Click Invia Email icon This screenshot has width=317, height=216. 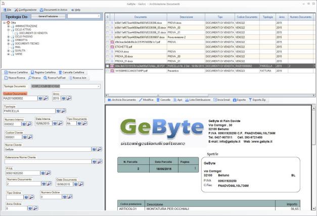pos(215,100)
